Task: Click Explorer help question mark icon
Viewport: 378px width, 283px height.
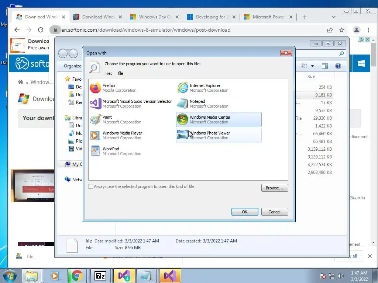Action: click(x=338, y=66)
